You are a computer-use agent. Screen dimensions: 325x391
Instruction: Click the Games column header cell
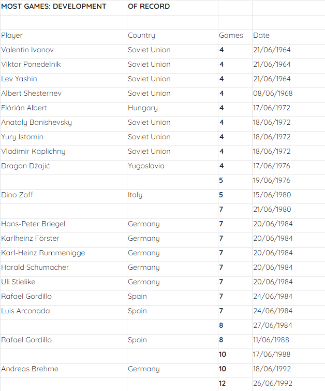(235, 37)
